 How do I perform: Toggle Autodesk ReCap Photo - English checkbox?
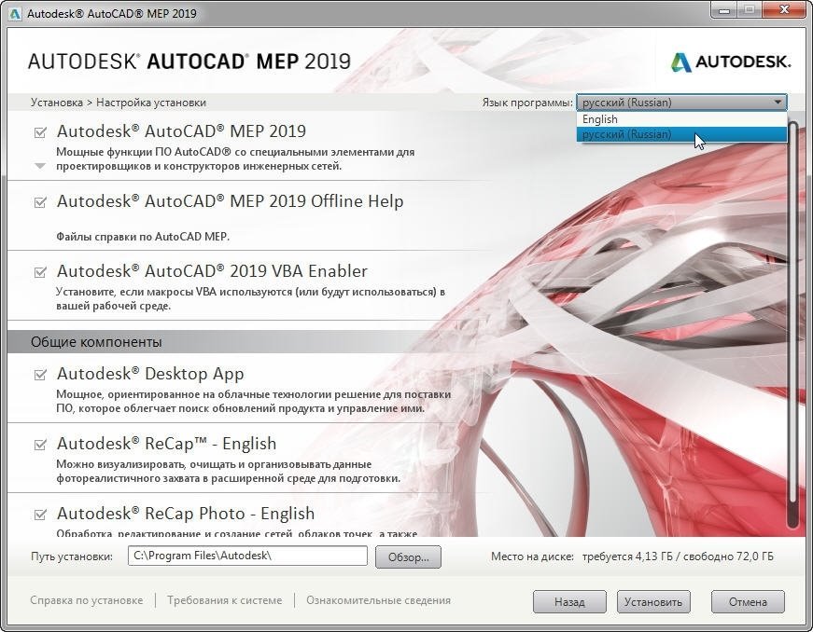(40, 515)
